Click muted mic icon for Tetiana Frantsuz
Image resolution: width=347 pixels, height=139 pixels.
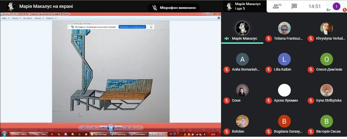268,39
